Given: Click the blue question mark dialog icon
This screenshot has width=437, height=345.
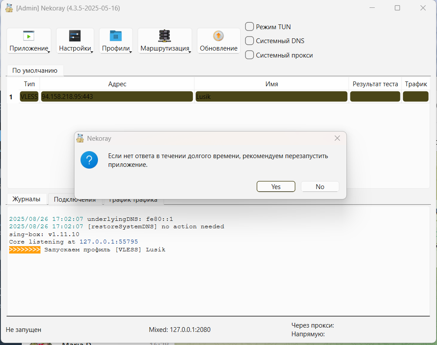Looking at the screenshot, I should (x=89, y=160).
